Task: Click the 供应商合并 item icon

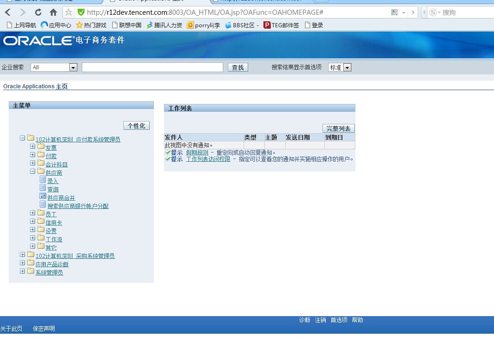Action: [x=43, y=197]
